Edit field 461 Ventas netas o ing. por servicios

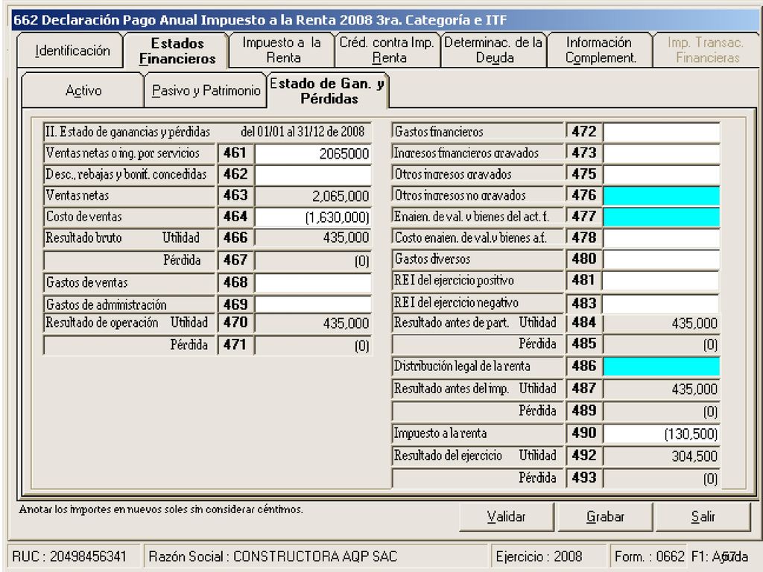coord(313,153)
